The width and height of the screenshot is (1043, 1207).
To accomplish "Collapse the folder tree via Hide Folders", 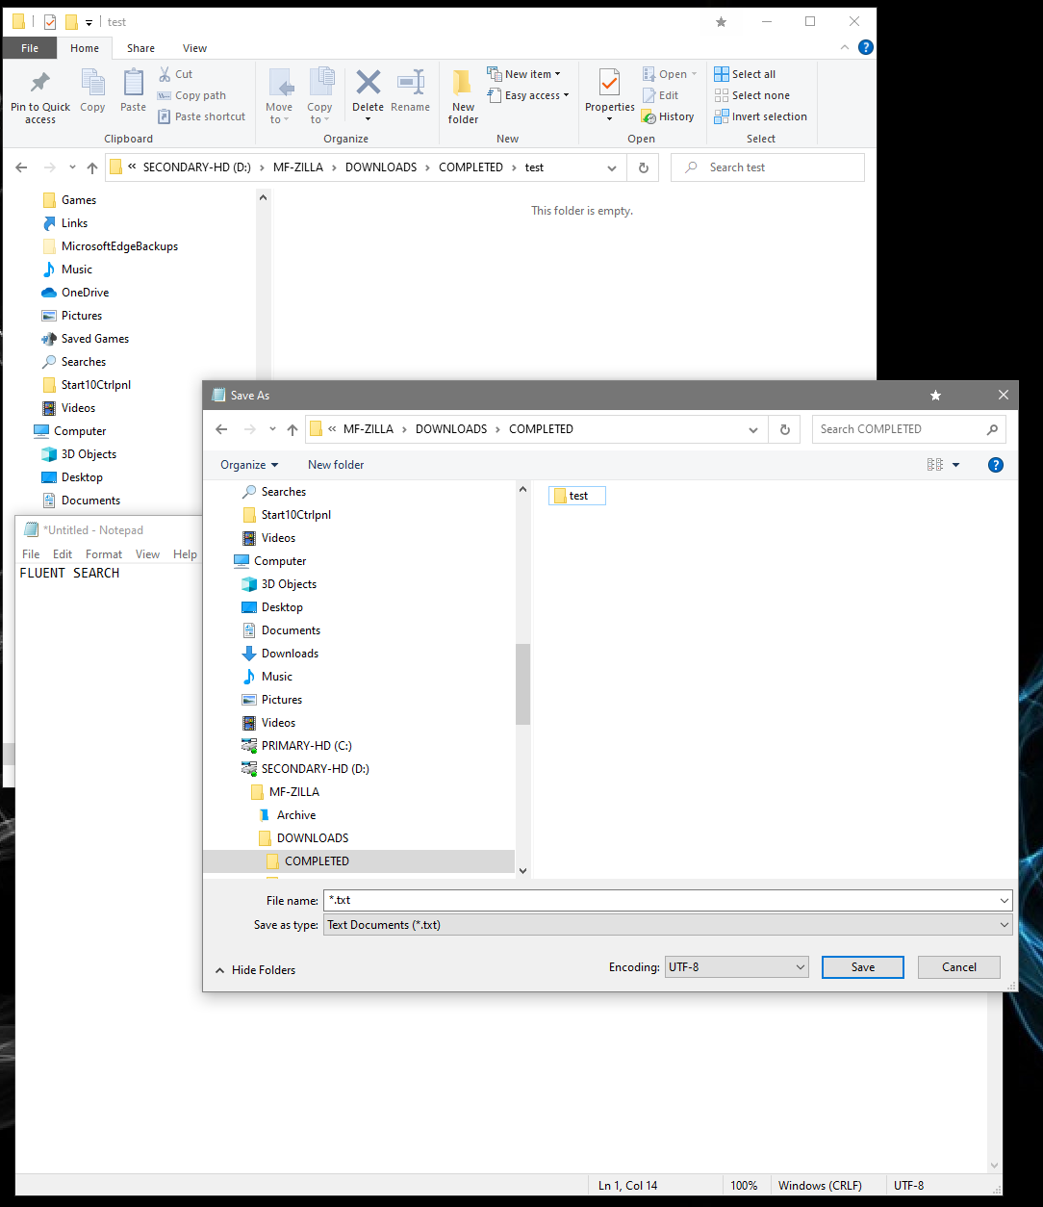I will click(255, 969).
